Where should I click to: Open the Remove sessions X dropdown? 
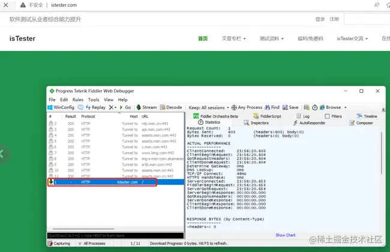click(x=113, y=107)
